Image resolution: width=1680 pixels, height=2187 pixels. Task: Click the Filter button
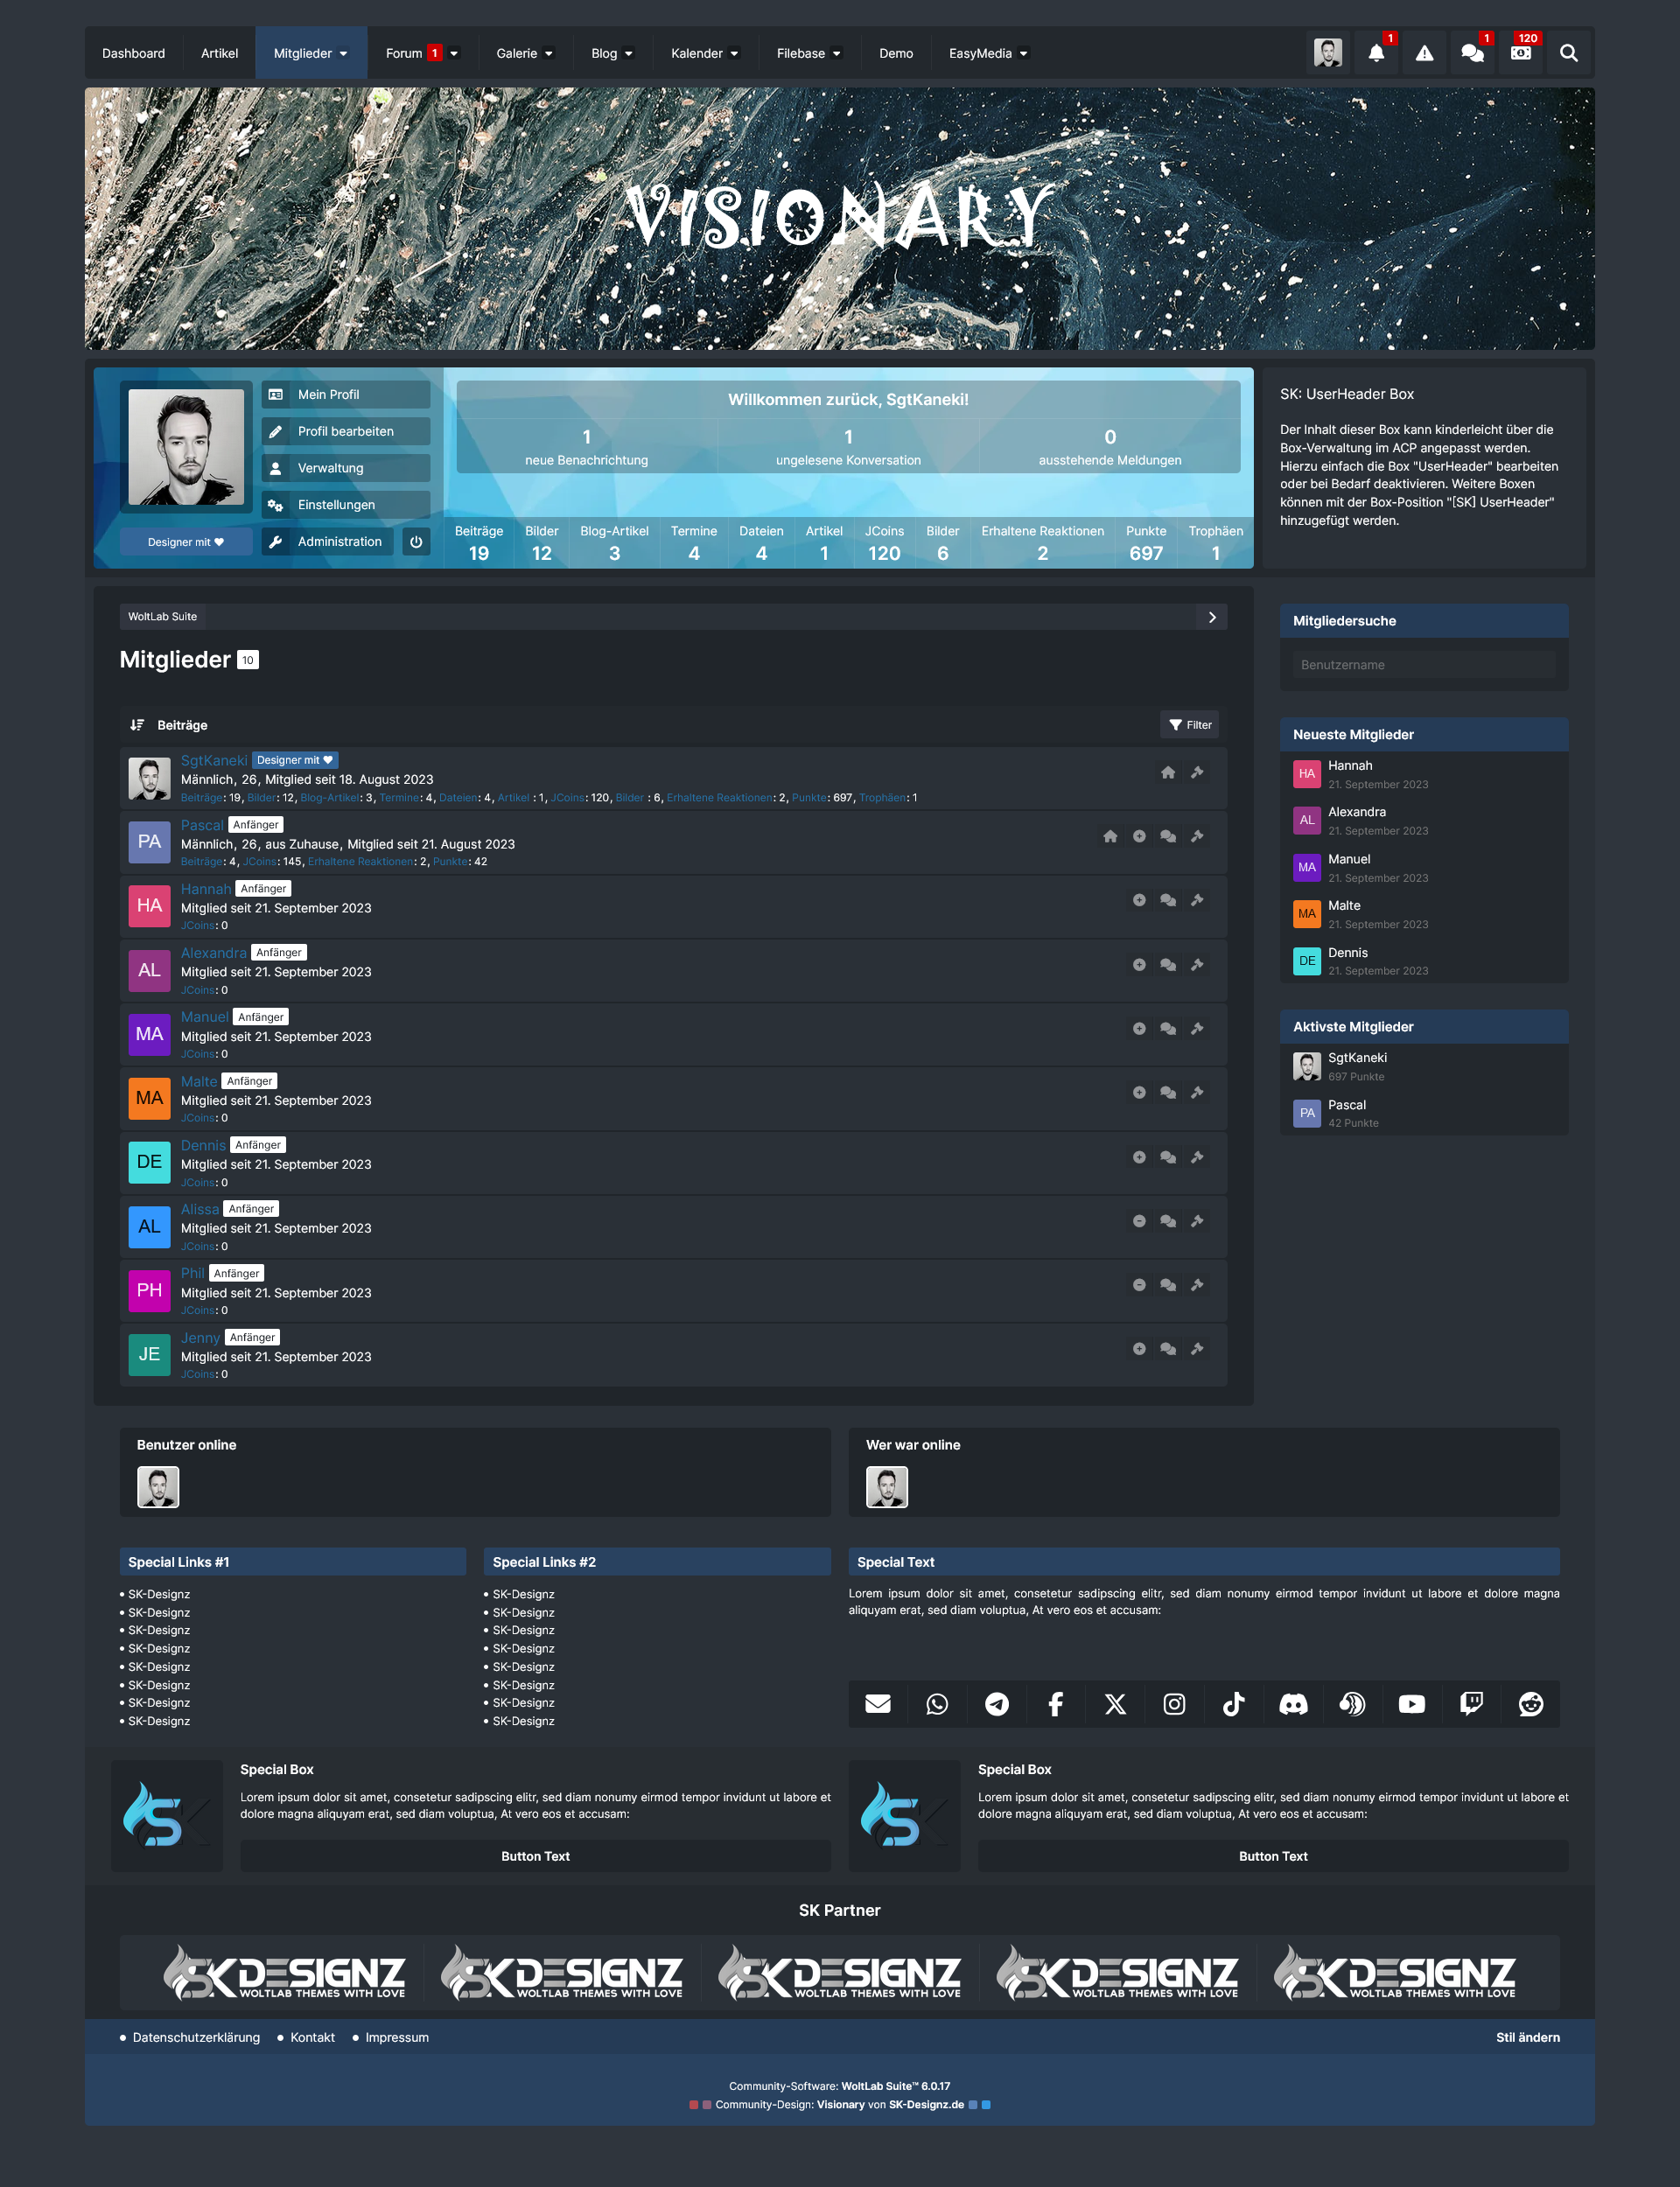click(x=1190, y=724)
